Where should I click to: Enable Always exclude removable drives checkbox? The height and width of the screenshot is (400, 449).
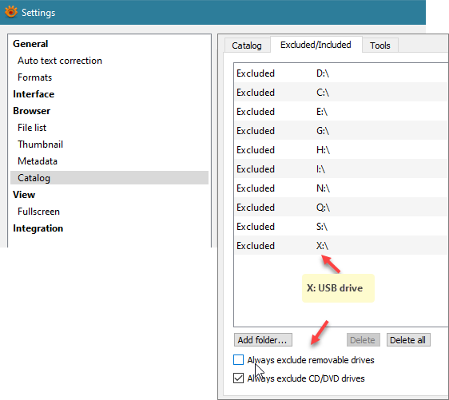(x=238, y=359)
